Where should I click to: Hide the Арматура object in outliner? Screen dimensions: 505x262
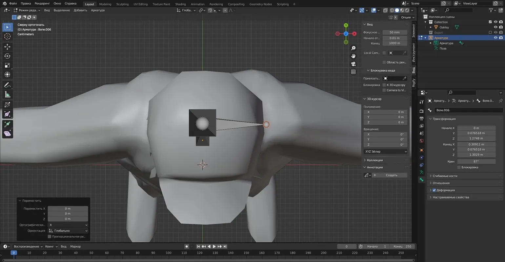tap(495, 38)
